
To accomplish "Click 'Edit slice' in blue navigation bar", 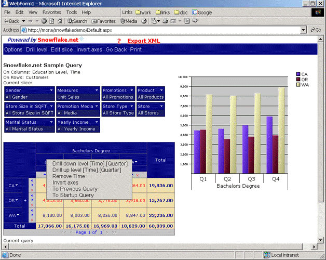I will click(62, 49).
